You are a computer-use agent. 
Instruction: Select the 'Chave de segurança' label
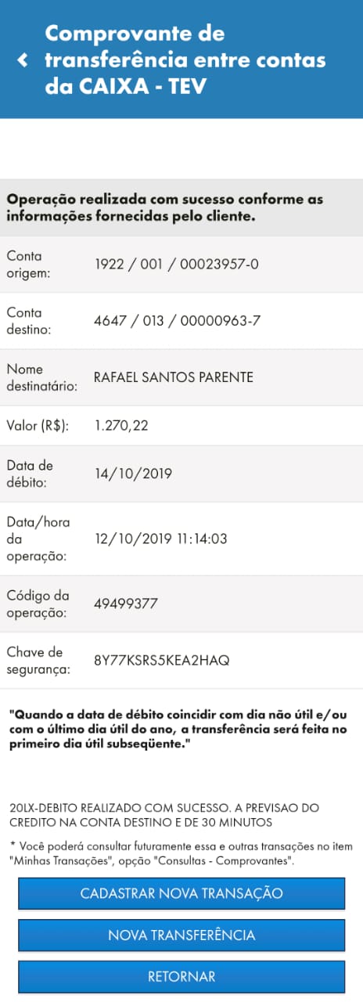(x=40, y=661)
